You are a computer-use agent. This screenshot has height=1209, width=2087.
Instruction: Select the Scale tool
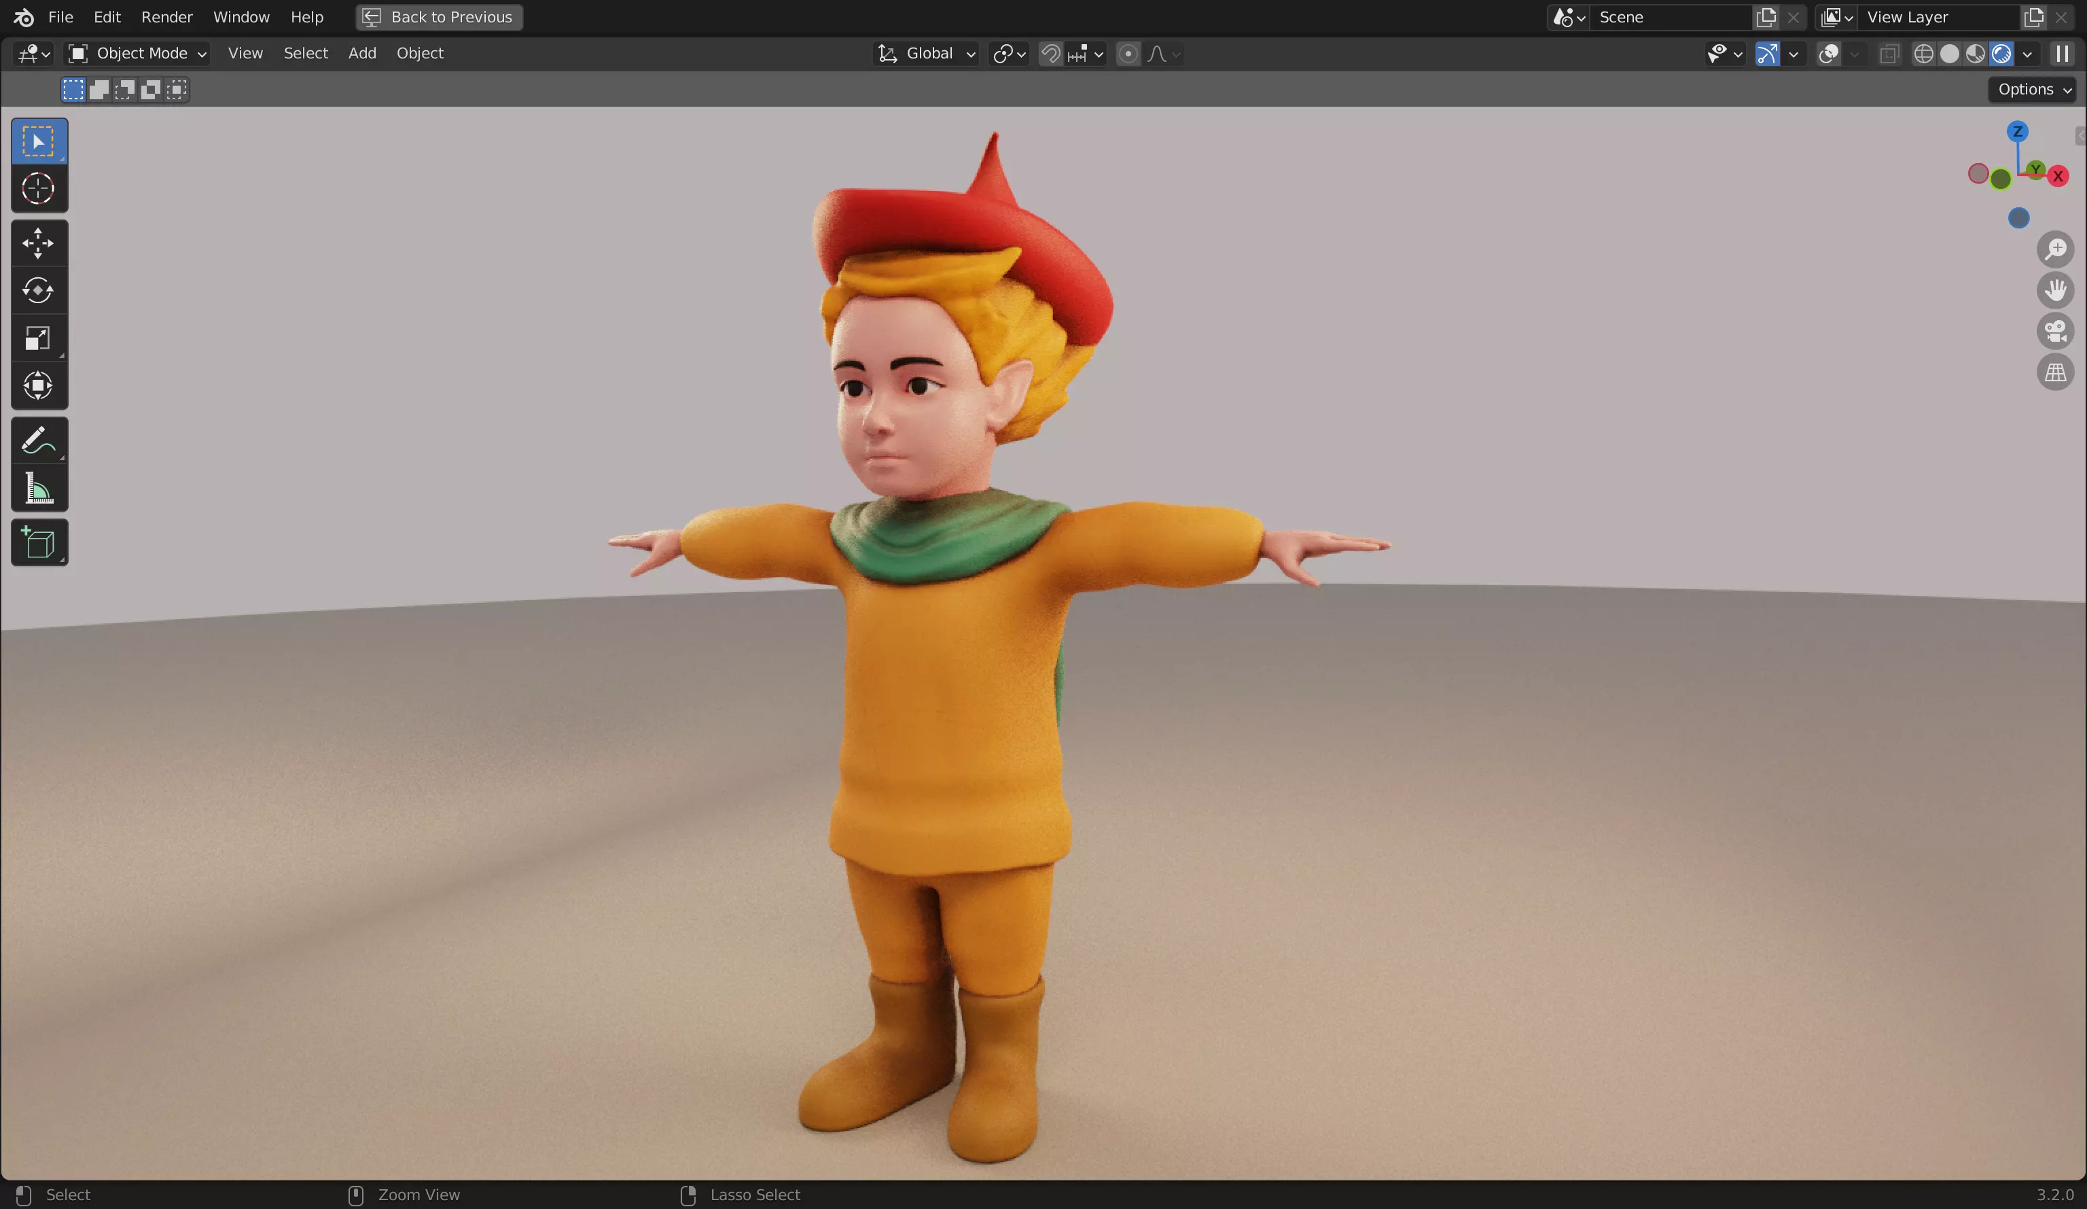tap(39, 338)
